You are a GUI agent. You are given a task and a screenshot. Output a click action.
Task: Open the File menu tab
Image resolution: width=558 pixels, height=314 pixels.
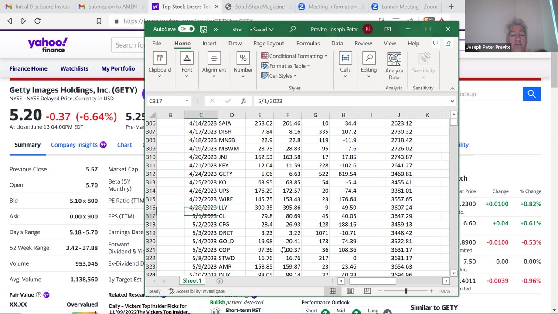(157, 43)
